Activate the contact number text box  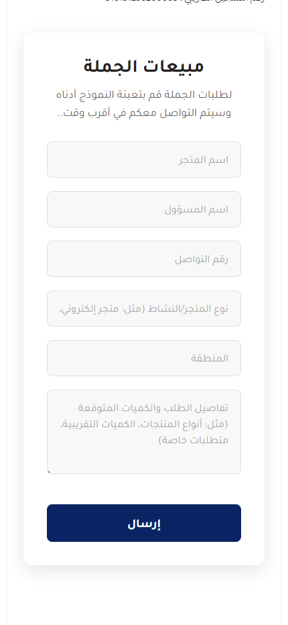click(144, 259)
